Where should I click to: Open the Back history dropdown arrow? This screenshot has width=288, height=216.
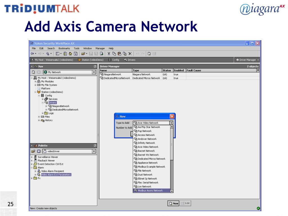pyautogui.click(x=36, y=54)
